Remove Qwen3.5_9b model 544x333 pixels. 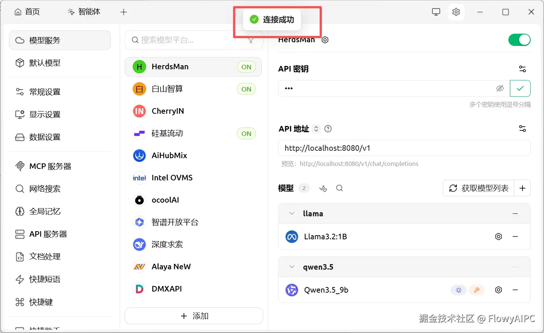pos(515,290)
